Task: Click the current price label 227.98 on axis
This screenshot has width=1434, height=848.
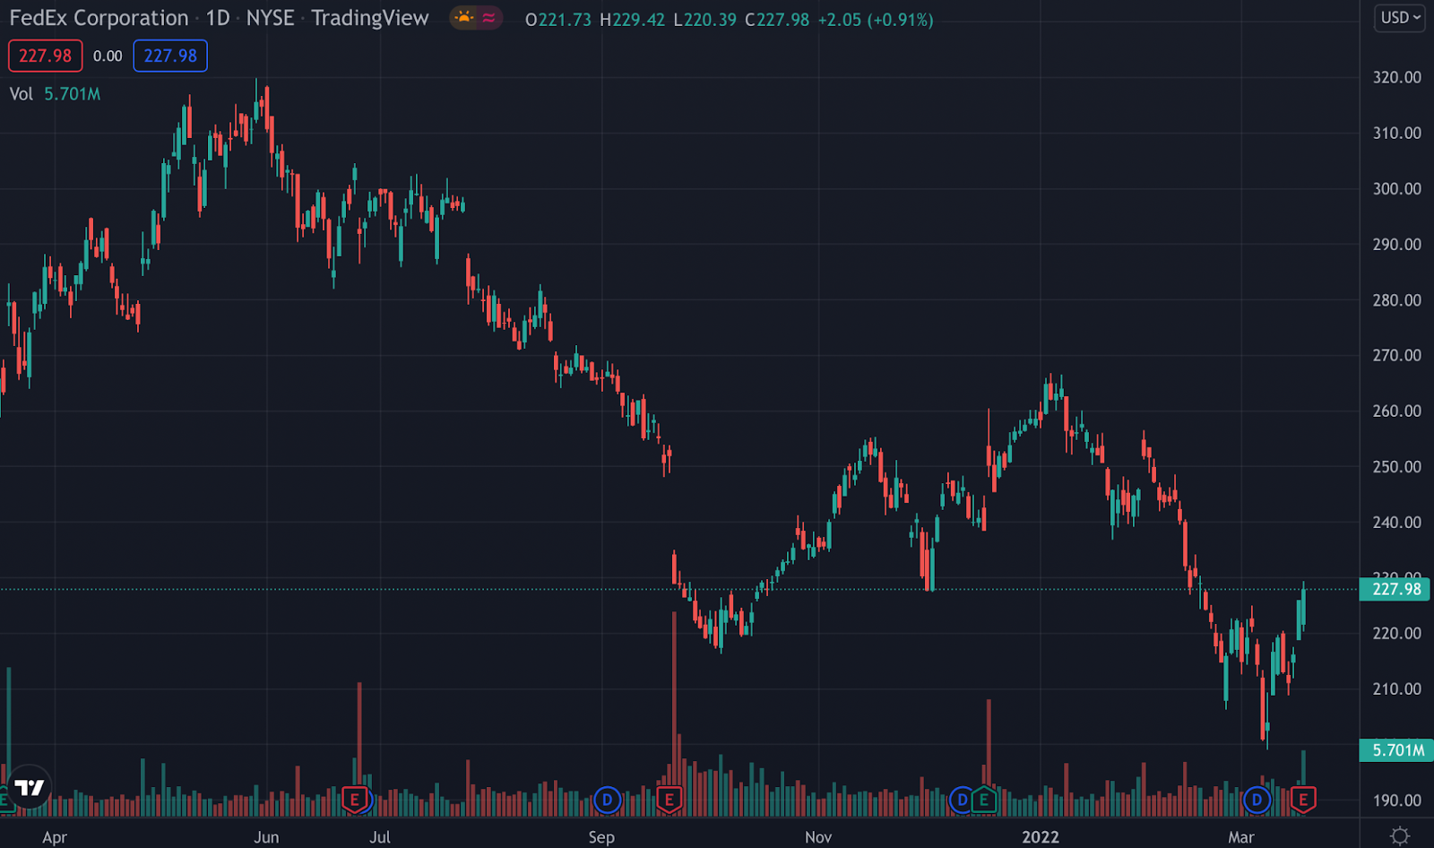Action: pos(1395,589)
